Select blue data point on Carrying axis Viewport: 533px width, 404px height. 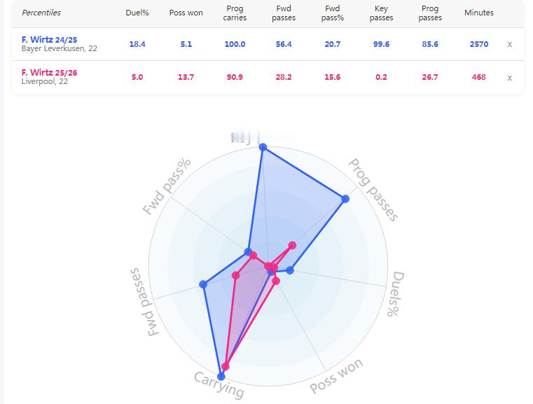tap(221, 376)
